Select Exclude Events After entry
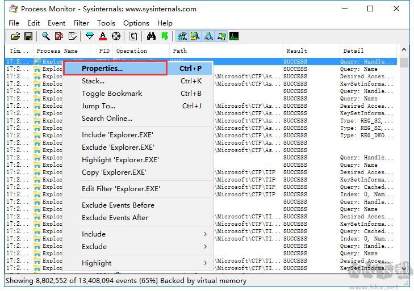 coord(137,218)
